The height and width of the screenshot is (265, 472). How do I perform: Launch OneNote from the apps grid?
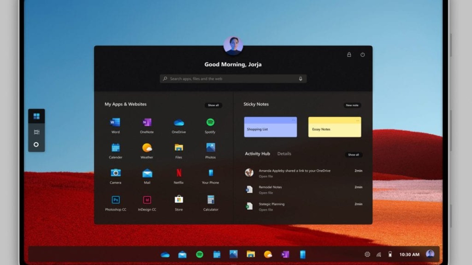[x=147, y=123]
